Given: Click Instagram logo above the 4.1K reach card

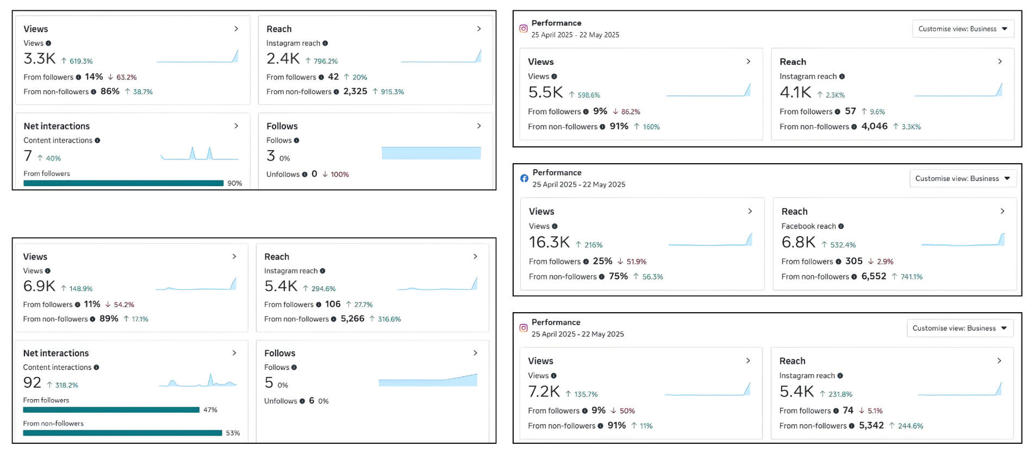Looking at the screenshot, I should [524, 29].
